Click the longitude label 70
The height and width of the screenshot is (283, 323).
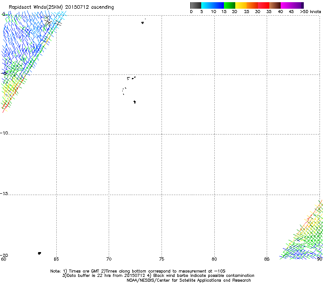click(x=109, y=259)
